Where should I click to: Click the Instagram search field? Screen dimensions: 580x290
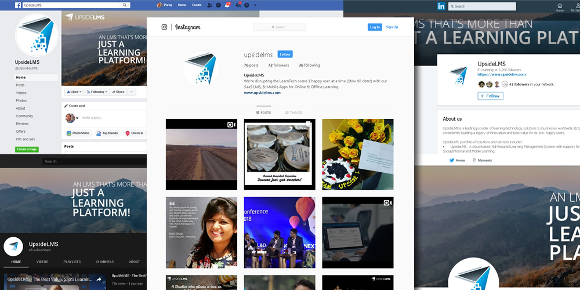click(280, 27)
